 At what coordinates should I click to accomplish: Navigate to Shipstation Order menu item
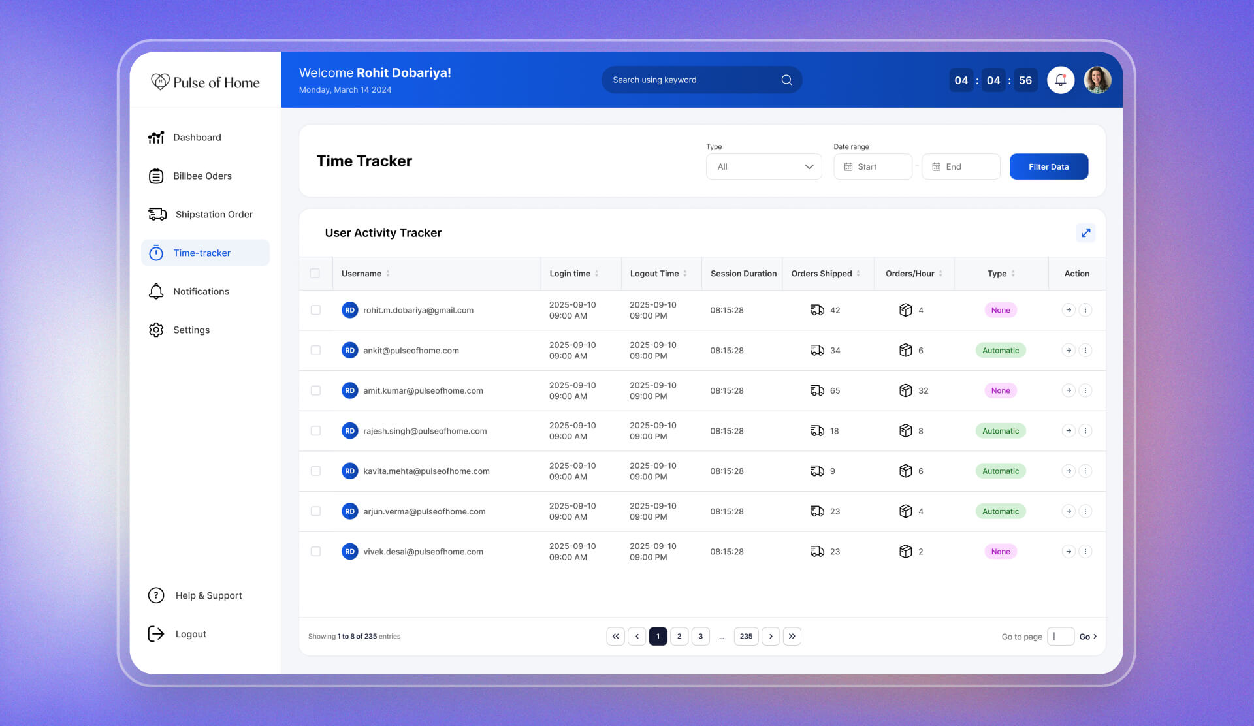(x=214, y=215)
